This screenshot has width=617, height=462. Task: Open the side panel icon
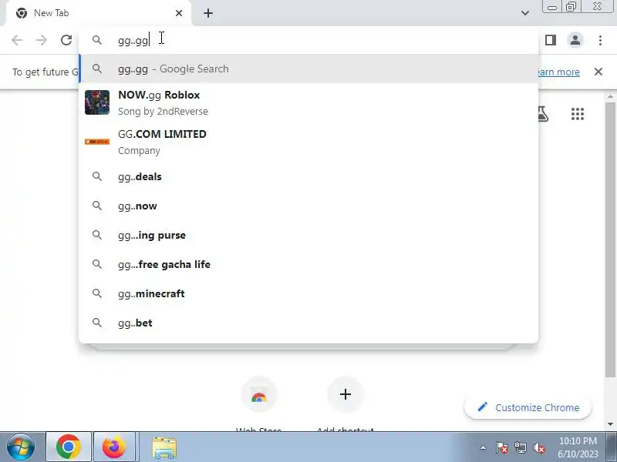pyautogui.click(x=551, y=40)
